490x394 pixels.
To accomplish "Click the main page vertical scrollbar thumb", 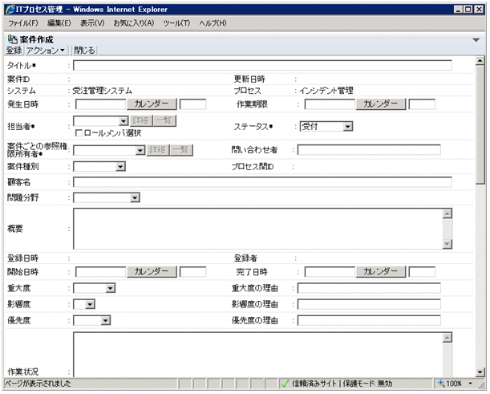I will pos(480,125).
